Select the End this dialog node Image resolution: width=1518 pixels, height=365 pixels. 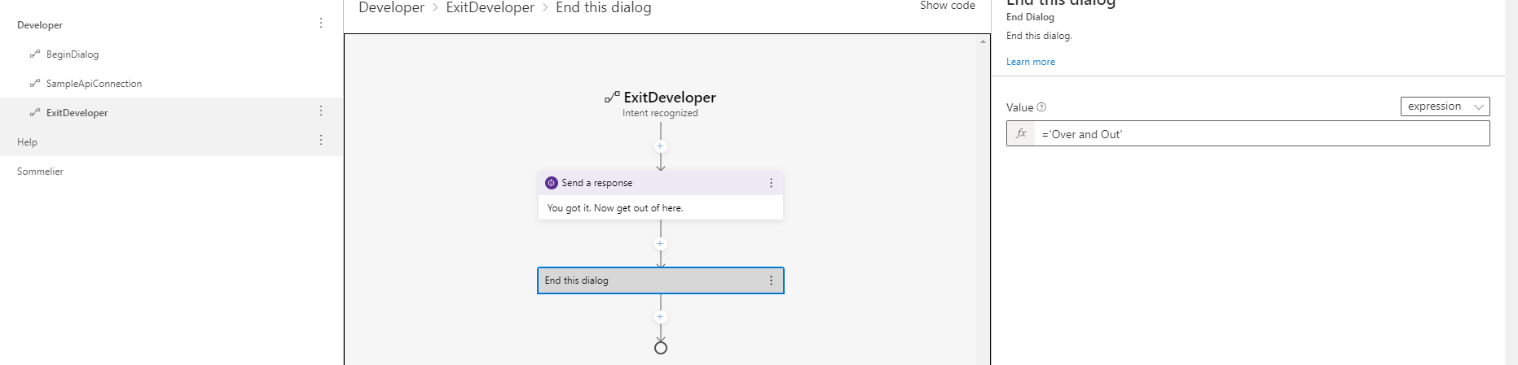tap(661, 280)
